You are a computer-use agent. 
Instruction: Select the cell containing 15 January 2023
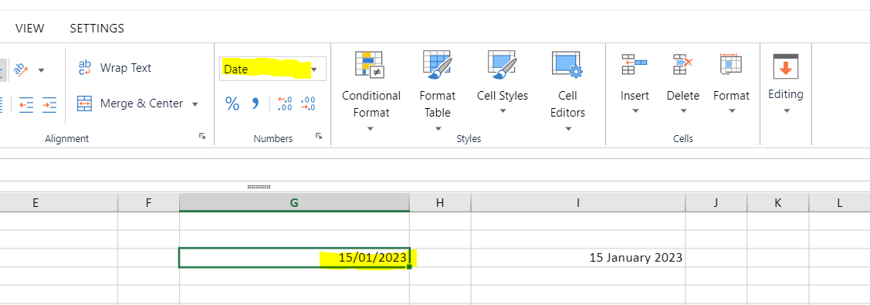click(578, 258)
